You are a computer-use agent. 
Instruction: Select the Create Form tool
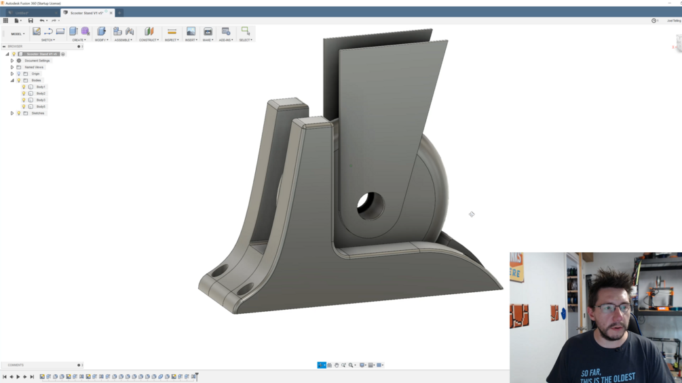86,31
